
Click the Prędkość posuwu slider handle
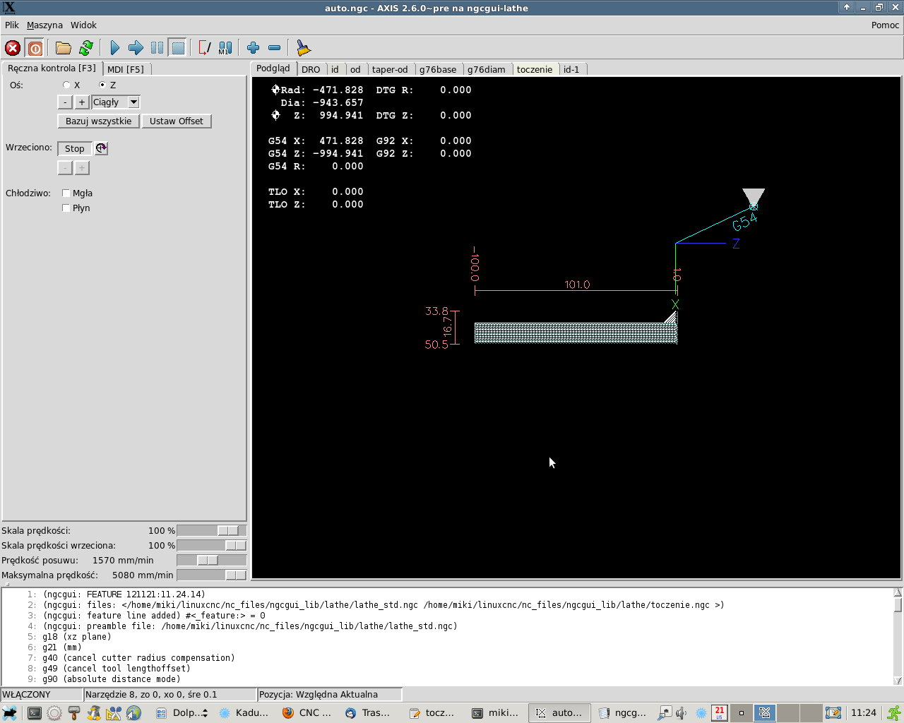click(x=208, y=560)
